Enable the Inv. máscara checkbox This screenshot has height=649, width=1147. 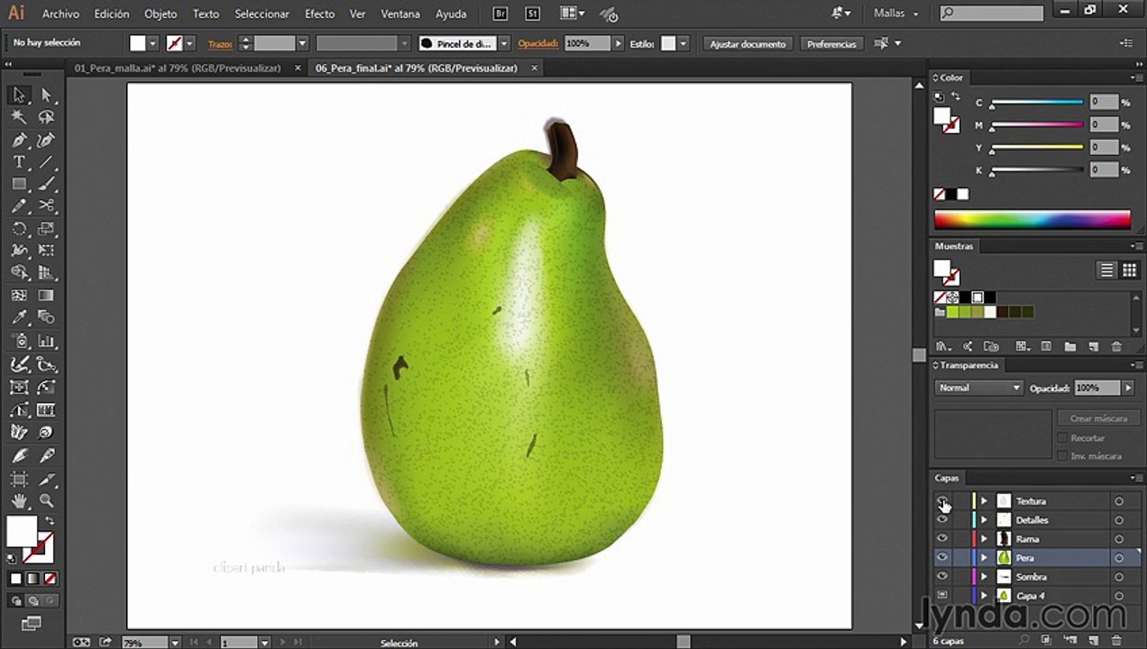(x=1062, y=456)
